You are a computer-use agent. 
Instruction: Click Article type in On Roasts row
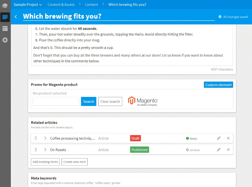pyautogui.click(x=103, y=150)
